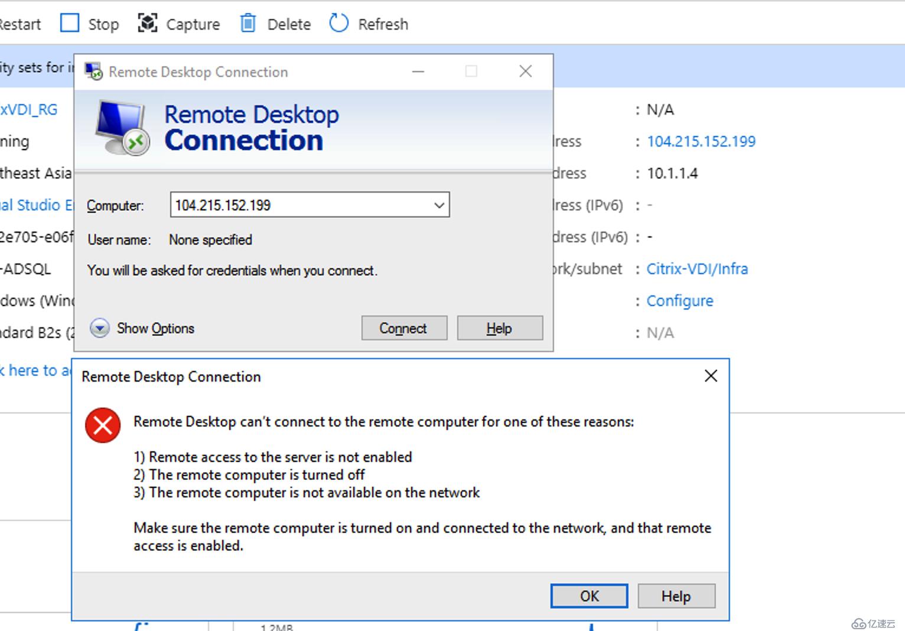Click 'not available on the network' reason line

(x=307, y=492)
